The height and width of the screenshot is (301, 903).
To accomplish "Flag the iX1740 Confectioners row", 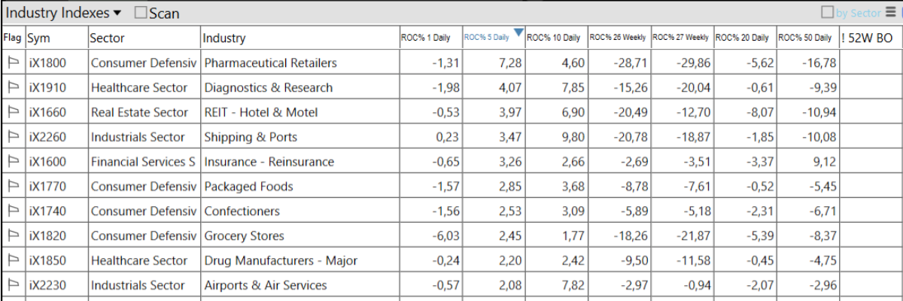I will pyautogui.click(x=13, y=211).
